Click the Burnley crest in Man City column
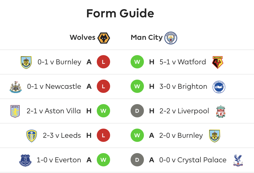 point(215,136)
